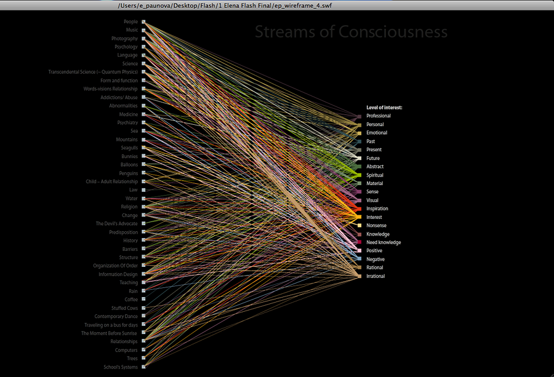
Task: Click the Abnormalities topic label
Action: coord(123,106)
